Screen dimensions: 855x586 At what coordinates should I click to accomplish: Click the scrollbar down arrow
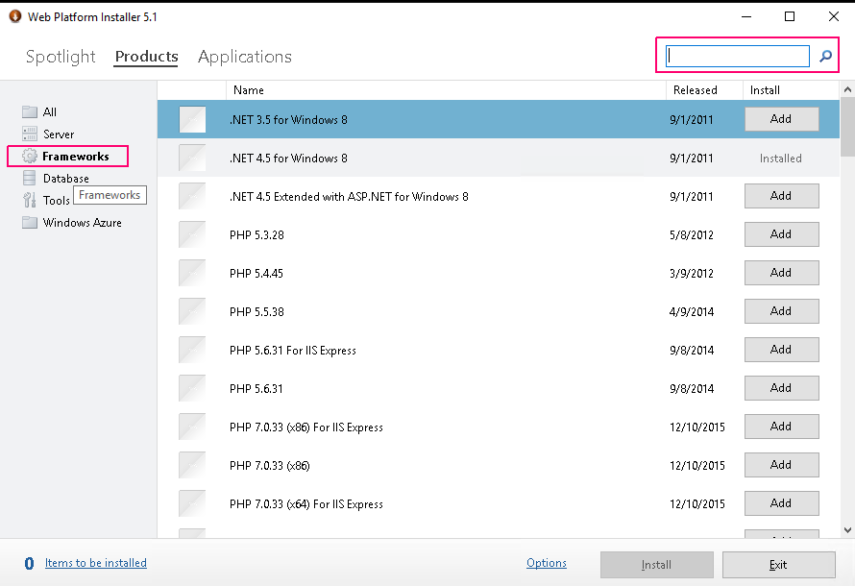[x=847, y=530]
